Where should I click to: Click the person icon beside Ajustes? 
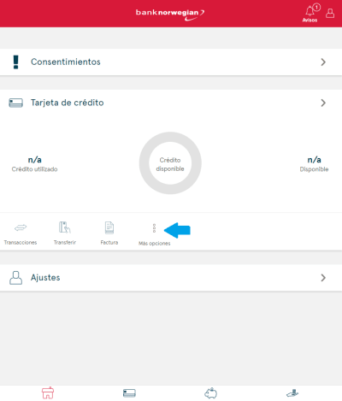click(x=15, y=278)
